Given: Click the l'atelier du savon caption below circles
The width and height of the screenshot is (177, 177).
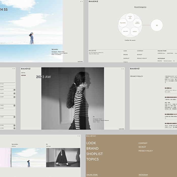Looking at the screenshot, I should (x=130, y=40).
